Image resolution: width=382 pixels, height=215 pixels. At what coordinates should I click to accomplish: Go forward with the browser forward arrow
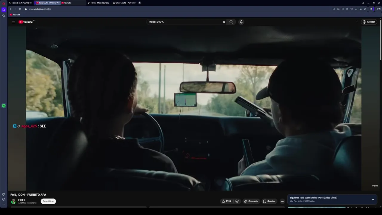(x=15, y=9)
